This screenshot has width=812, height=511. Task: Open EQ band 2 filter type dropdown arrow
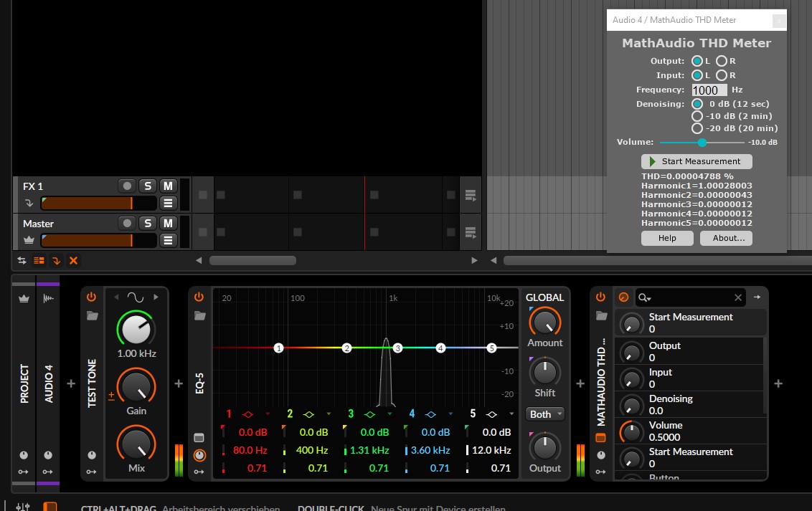pyautogui.click(x=329, y=414)
